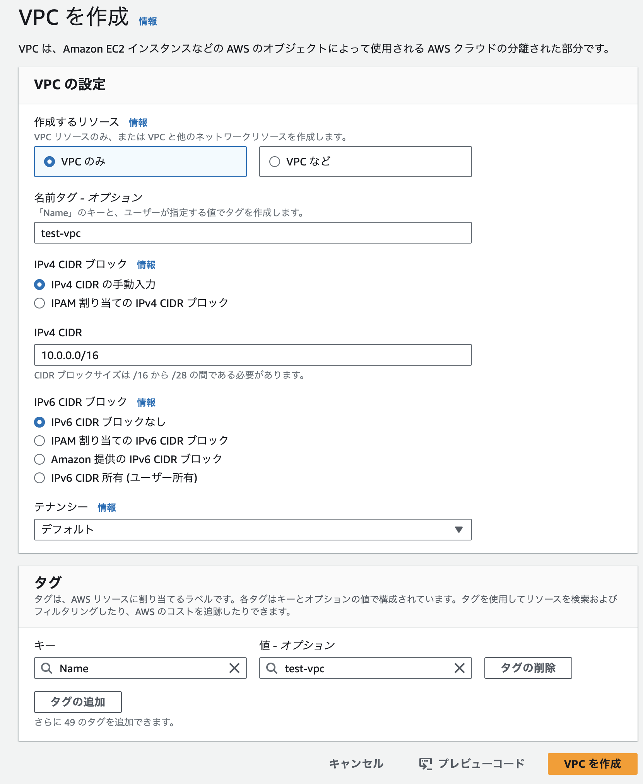Click the name tag field showing test-vpc
The width and height of the screenshot is (643, 784).
[252, 233]
